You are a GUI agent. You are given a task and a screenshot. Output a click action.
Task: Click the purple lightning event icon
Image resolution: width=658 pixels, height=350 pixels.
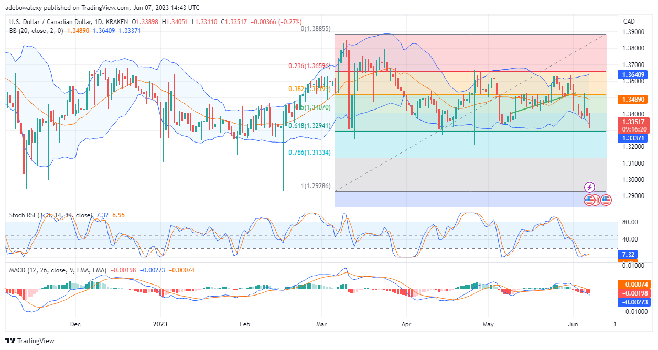point(589,187)
